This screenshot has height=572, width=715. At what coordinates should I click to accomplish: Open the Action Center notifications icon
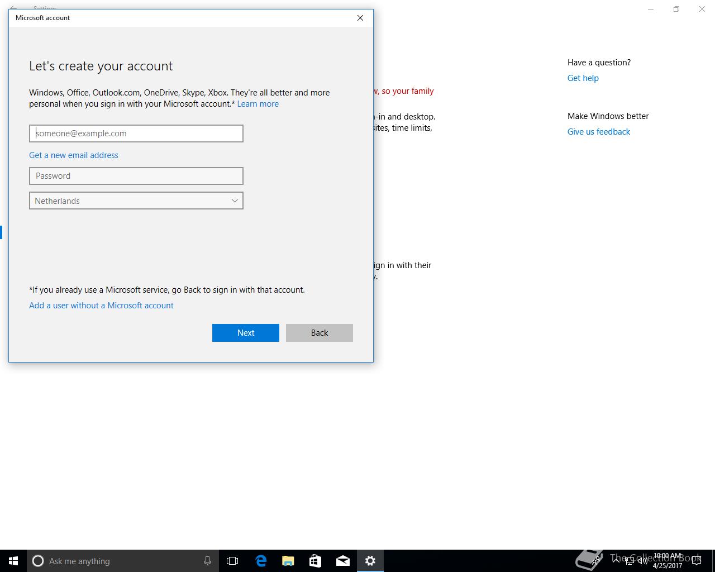697,561
